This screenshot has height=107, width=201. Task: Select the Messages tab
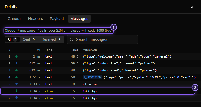[x=79, y=19]
